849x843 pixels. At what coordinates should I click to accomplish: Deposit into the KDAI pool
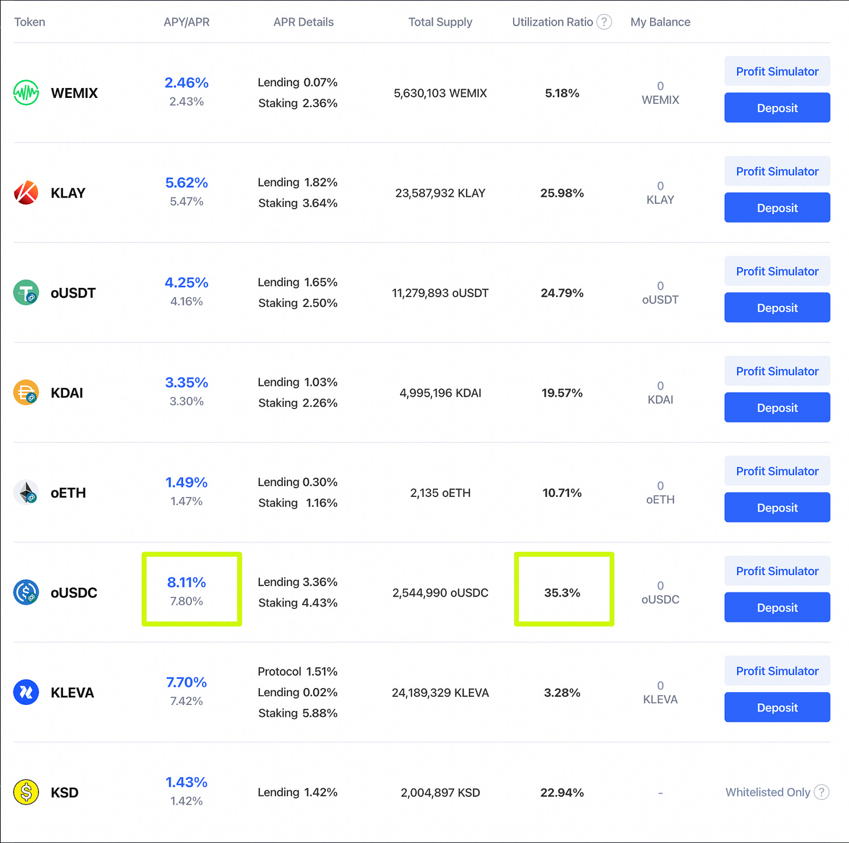[x=777, y=408]
